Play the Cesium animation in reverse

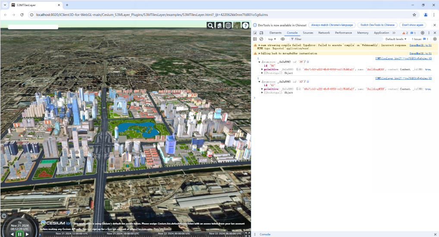click(12, 234)
